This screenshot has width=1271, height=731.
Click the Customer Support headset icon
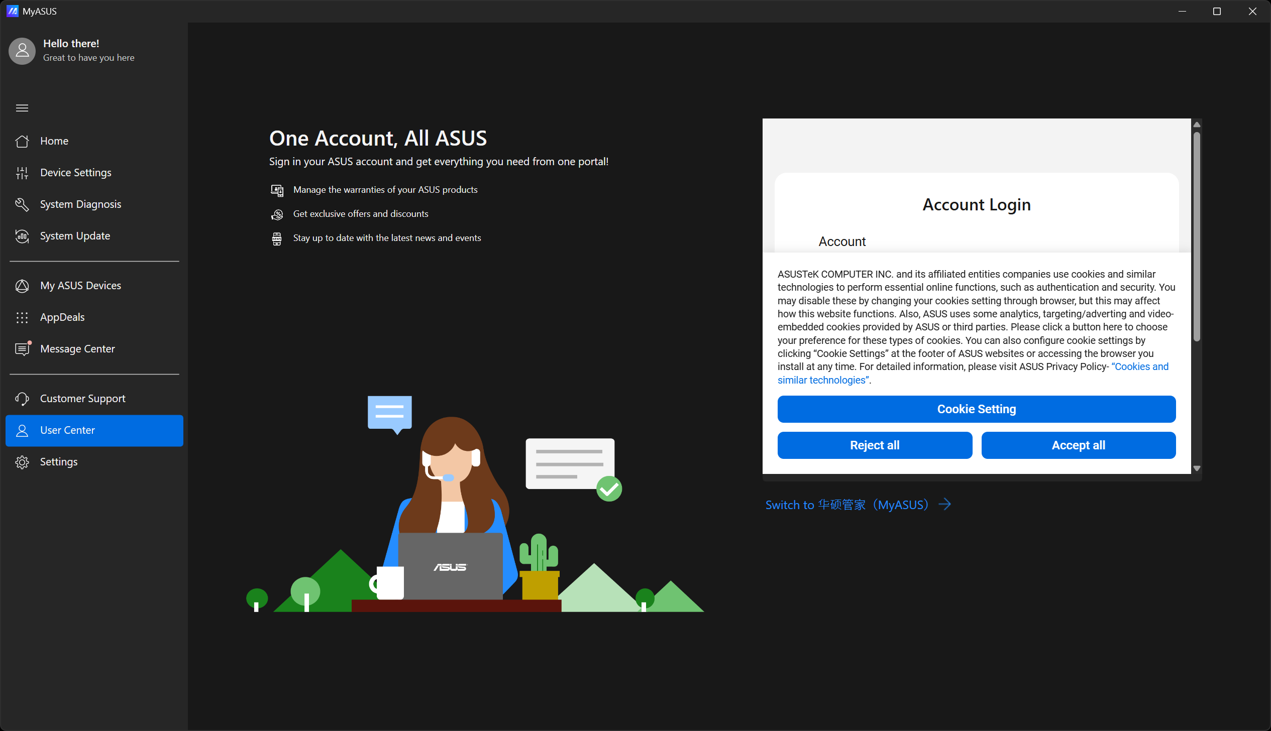pyautogui.click(x=22, y=399)
